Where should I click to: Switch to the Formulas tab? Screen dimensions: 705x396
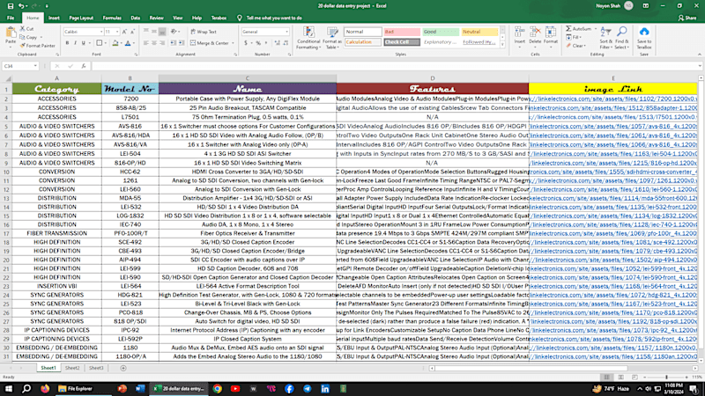(112, 18)
